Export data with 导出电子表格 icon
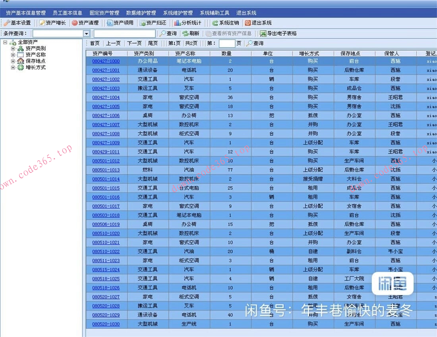The image size is (437, 337). click(263, 34)
